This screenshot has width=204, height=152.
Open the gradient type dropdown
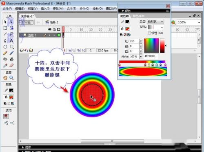[155, 22]
